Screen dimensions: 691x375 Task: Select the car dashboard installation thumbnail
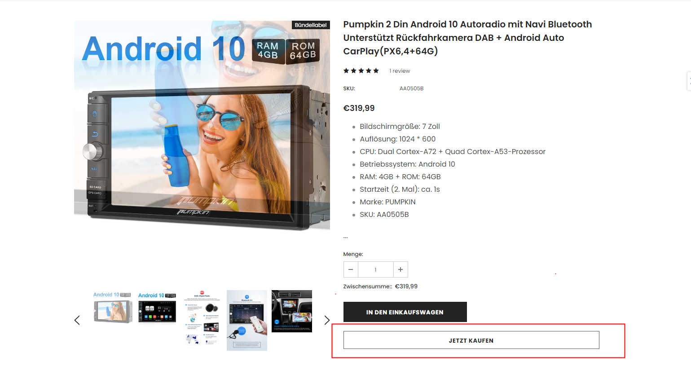point(292,311)
